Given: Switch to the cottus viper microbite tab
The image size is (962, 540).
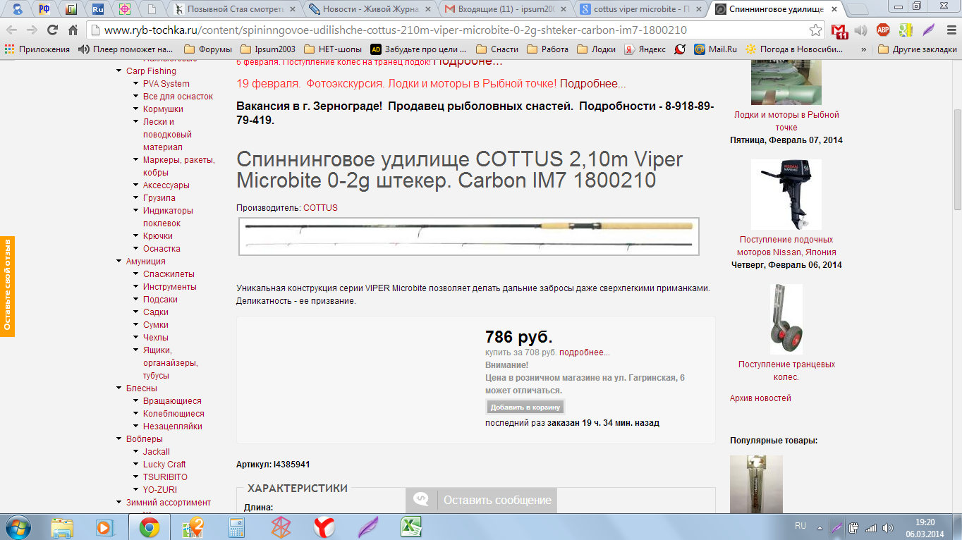Looking at the screenshot, I should 640,9.
